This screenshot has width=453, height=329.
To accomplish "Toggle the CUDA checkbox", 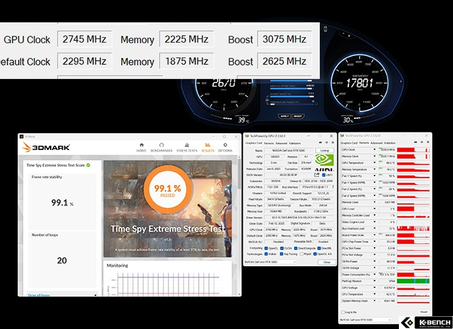I will point(282,248).
